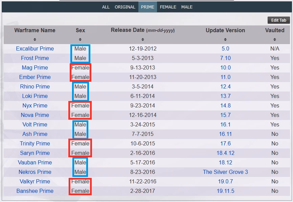The width and height of the screenshot is (293, 202).
Task: Sort by Update Version arrows
Action: 225,40
